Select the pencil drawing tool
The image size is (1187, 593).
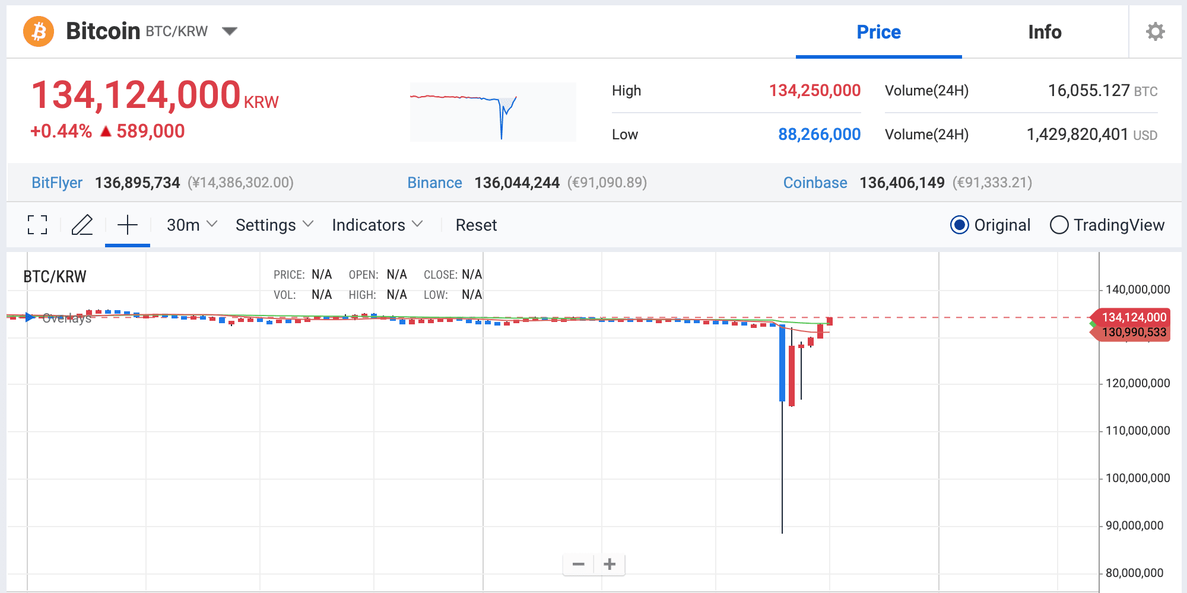coord(82,225)
